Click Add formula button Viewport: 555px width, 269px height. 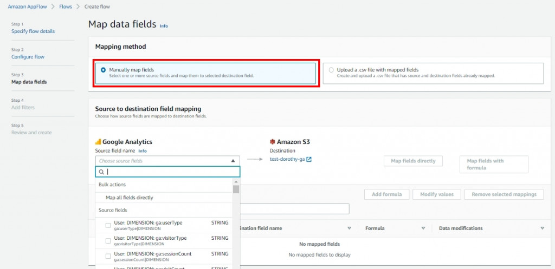tap(387, 194)
